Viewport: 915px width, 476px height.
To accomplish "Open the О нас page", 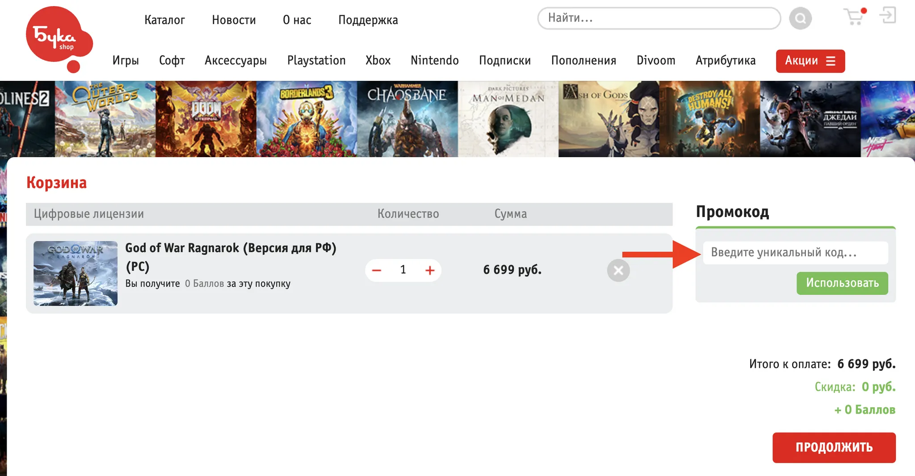I will (297, 20).
